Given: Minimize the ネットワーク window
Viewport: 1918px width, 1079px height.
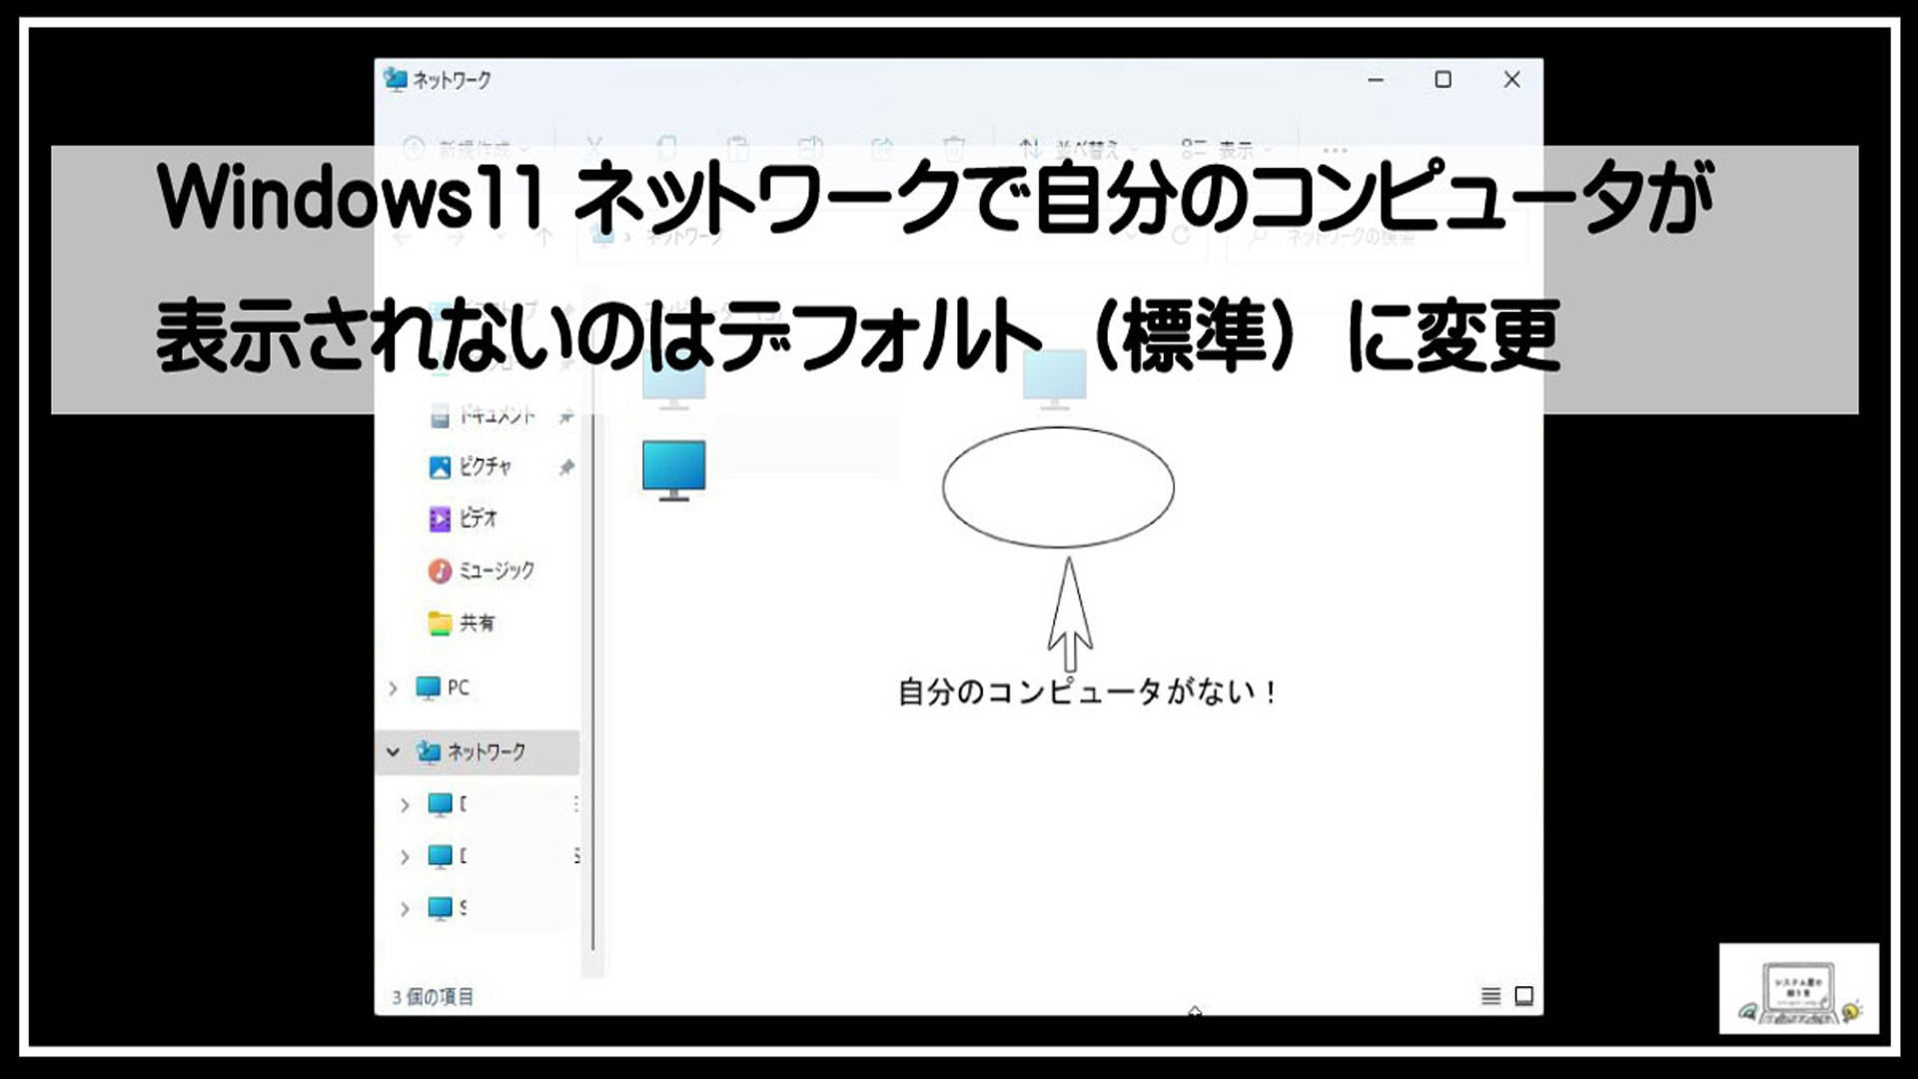Looking at the screenshot, I should (x=1376, y=79).
